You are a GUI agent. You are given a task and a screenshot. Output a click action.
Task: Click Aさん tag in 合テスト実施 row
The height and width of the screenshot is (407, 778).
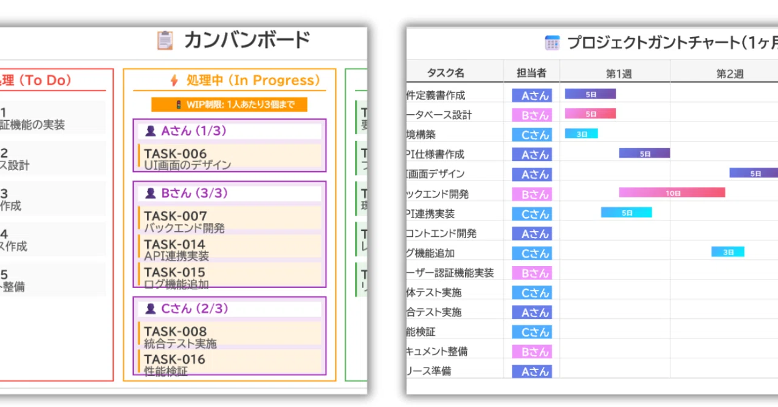pyautogui.click(x=532, y=312)
